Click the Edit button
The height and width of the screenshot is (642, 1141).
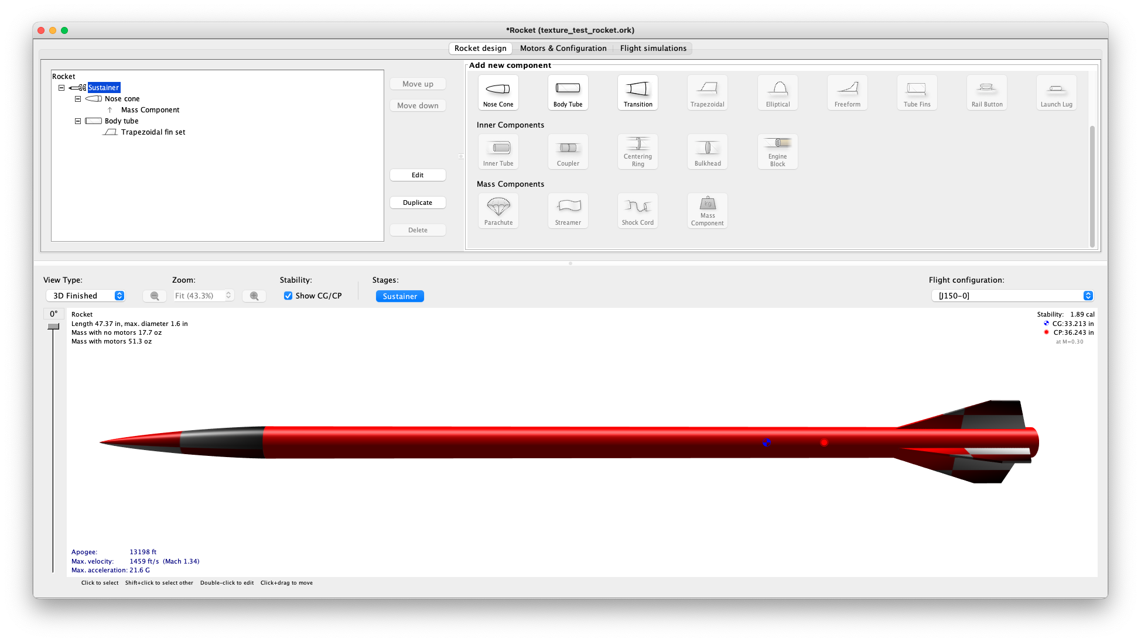pyautogui.click(x=418, y=174)
